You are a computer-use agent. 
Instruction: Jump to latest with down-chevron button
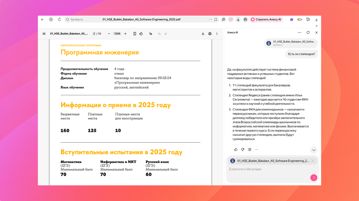(x=314, y=150)
